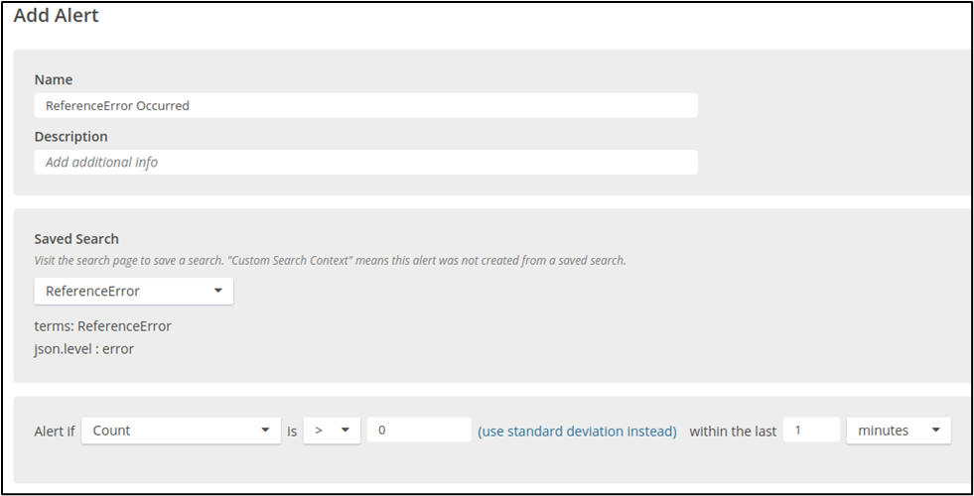Image resolution: width=974 pixels, height=496 pixels.
Task: Select the time value field showing 1
Action: 811,431
